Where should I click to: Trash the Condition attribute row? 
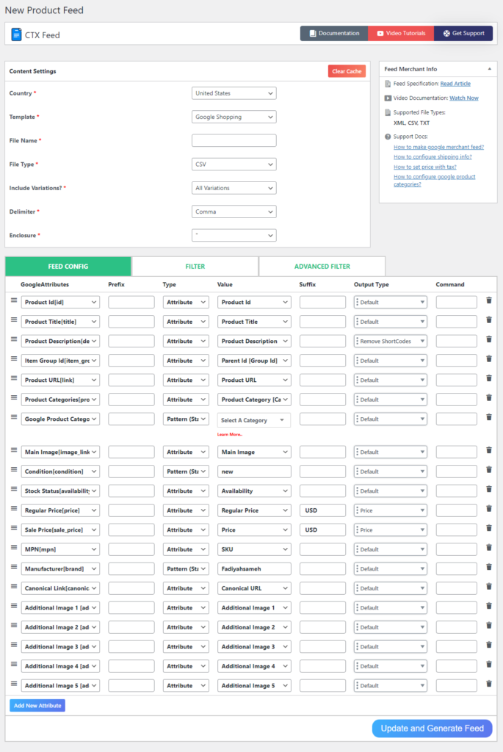pyautogui.click(x=488, y=469)
